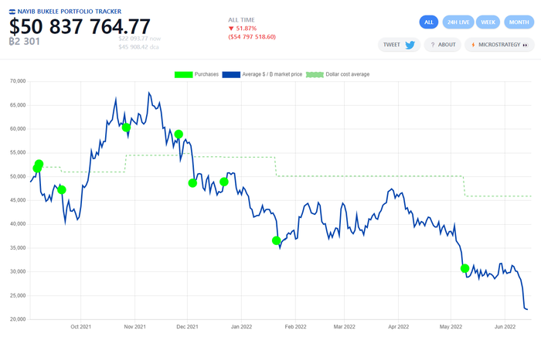Click the $50 837 764.77 portfolio value
Viewport: 541px width, 337px height.
point(80,26)
